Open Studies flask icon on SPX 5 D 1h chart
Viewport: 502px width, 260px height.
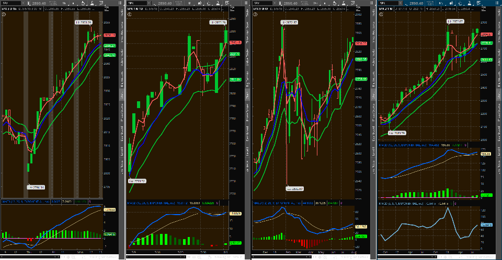pos(92,3)
